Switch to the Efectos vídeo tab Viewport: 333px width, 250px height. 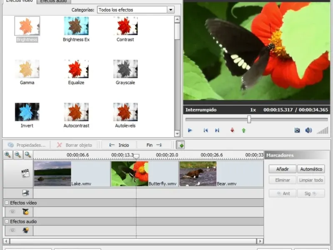click(19, 1)
